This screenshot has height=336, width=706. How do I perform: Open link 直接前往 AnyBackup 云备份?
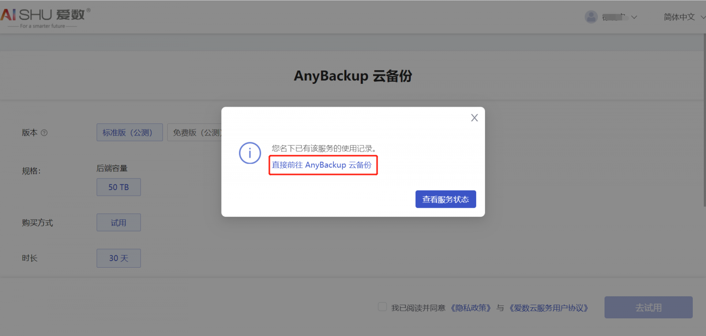[x=322, y=165]
